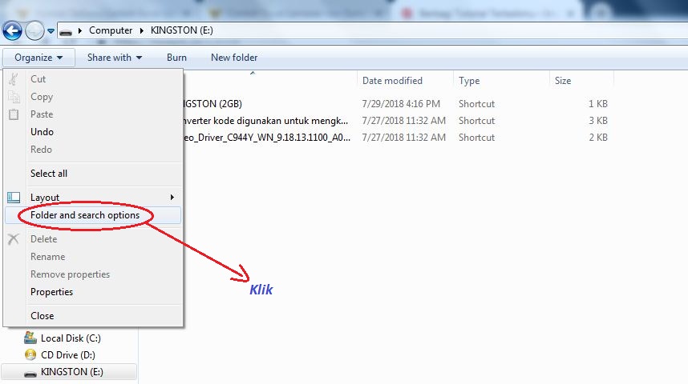Click the Burn toolbar button

(x=176, y=58)
